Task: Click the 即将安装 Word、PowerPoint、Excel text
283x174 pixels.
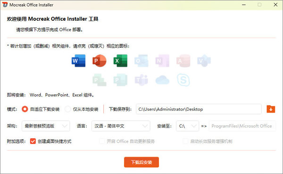Action: (x=50, y=95)
